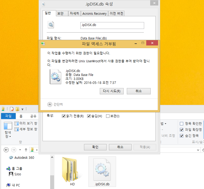Click the Explorer window icon in title bar

pyautogui.click(x=3, y=109)
